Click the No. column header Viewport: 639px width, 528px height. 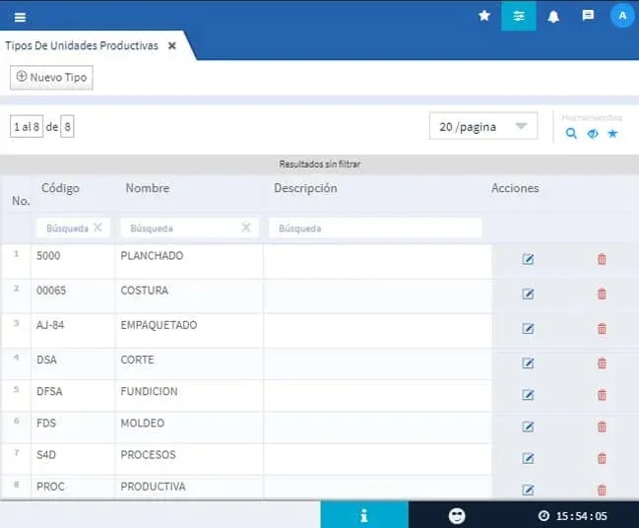[21, 201]
